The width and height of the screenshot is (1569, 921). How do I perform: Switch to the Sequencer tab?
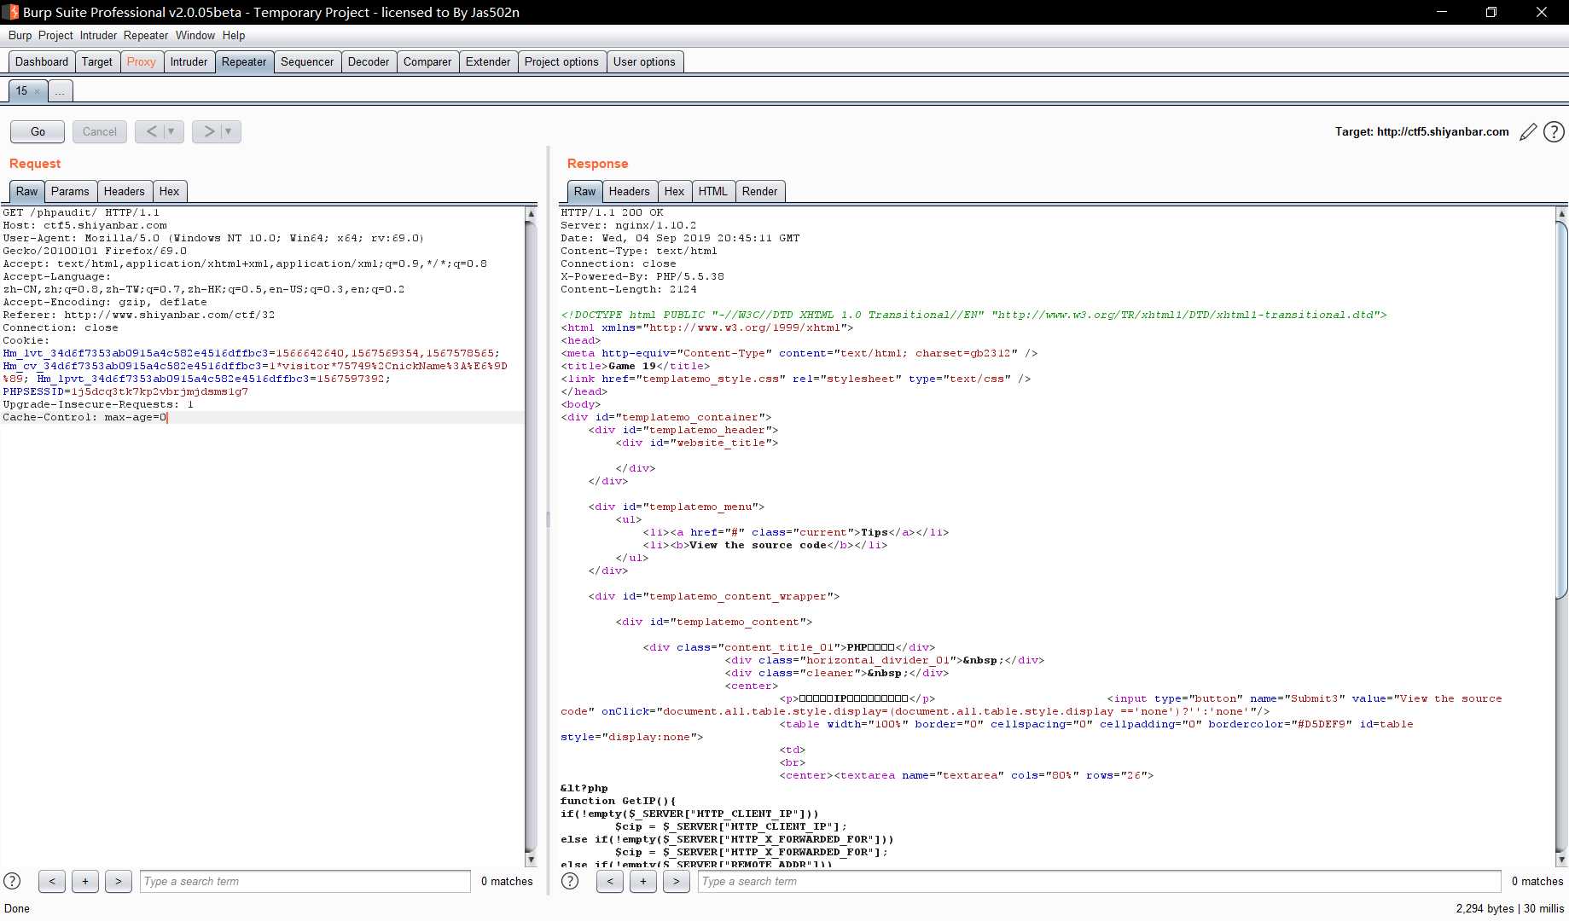307,61
